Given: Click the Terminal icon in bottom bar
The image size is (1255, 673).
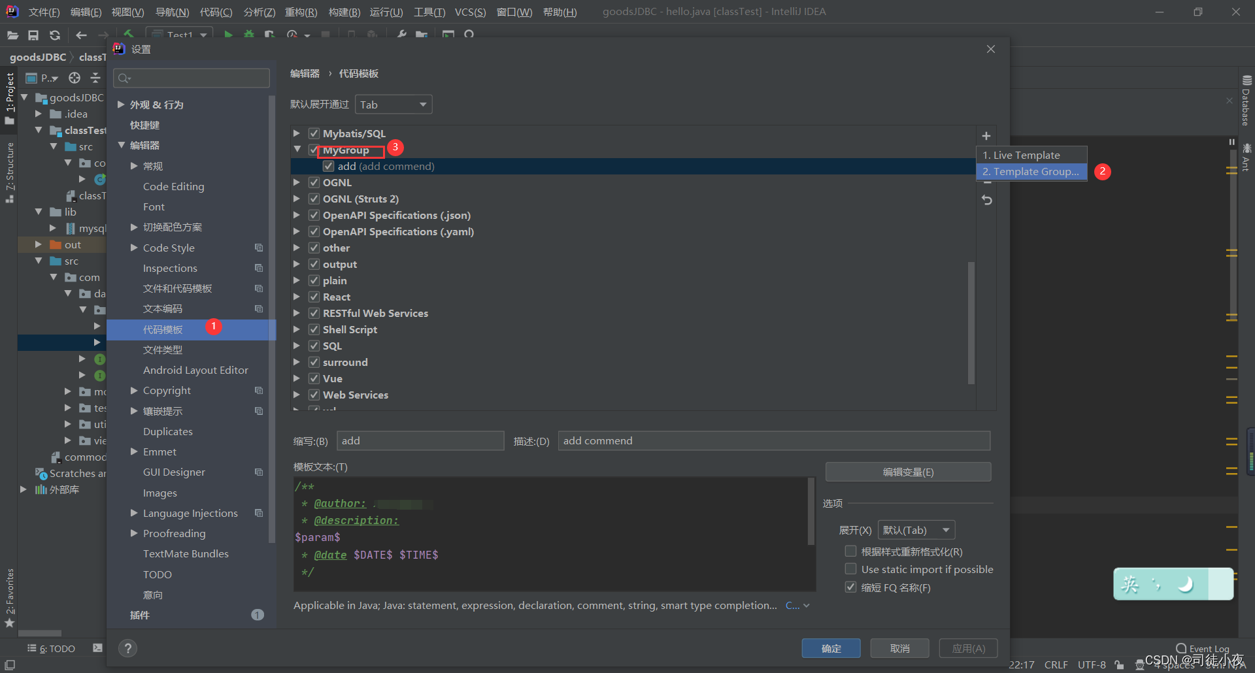Looking at the screenshot, I should [97, 648].
